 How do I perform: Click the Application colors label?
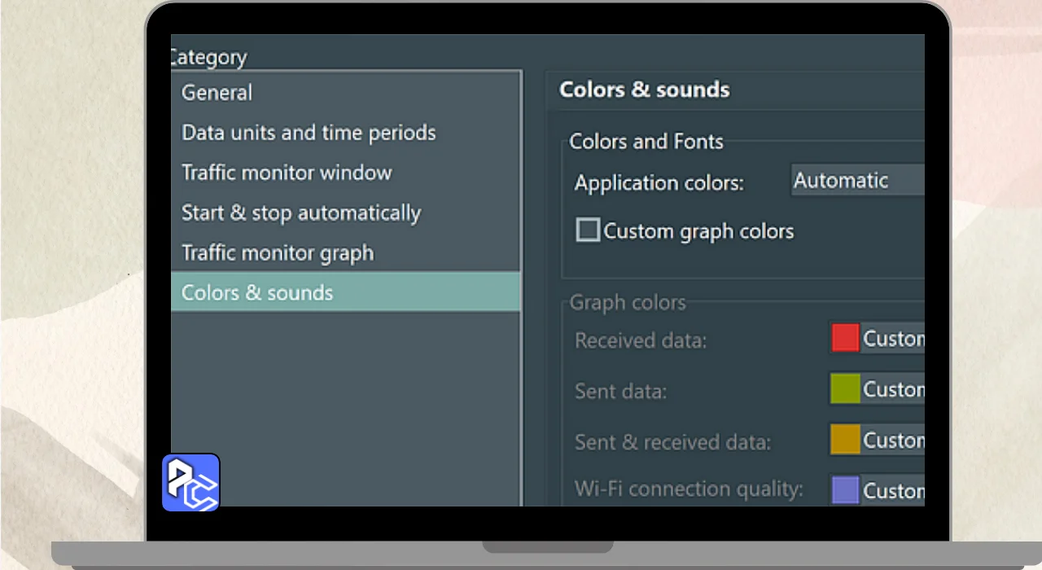tap(659, 182)
